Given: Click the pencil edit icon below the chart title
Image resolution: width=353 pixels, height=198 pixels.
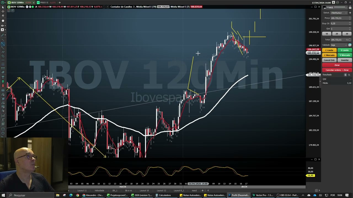Looking at the screenshot, I should click(x=13, y=10).
